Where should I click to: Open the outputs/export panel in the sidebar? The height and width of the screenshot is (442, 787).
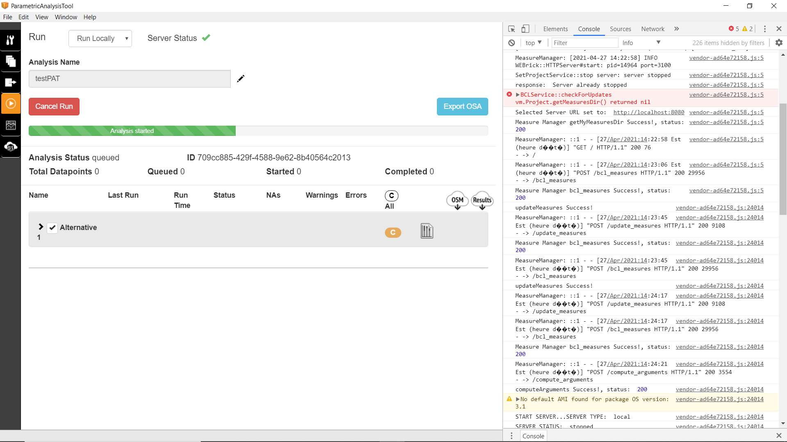(x=11, y=82)
